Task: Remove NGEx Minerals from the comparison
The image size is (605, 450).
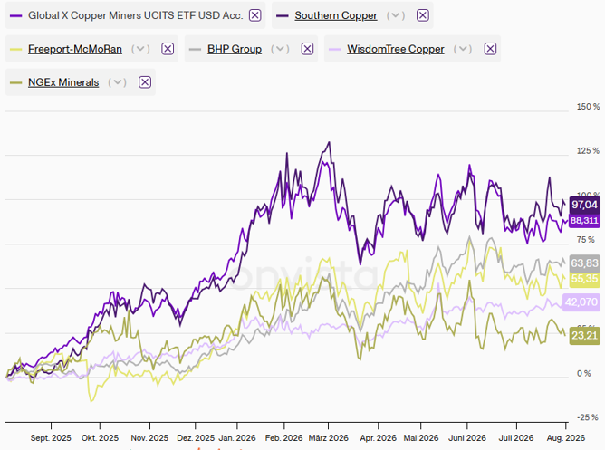Action: [145, 82]
